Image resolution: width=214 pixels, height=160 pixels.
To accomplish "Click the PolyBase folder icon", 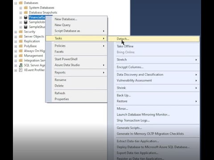I will tap(21, 46).
